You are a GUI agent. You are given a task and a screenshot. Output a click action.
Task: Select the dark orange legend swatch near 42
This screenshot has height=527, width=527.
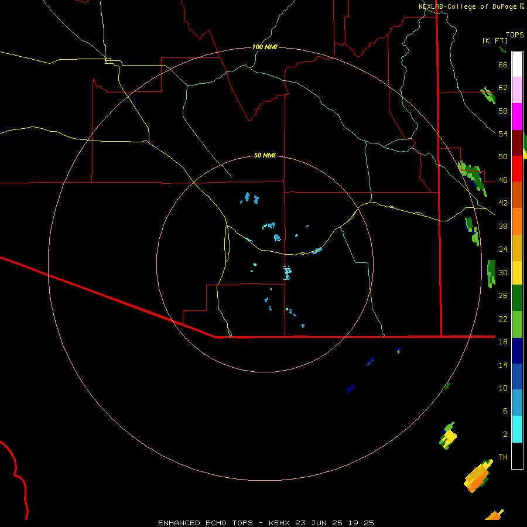(517, 194)
